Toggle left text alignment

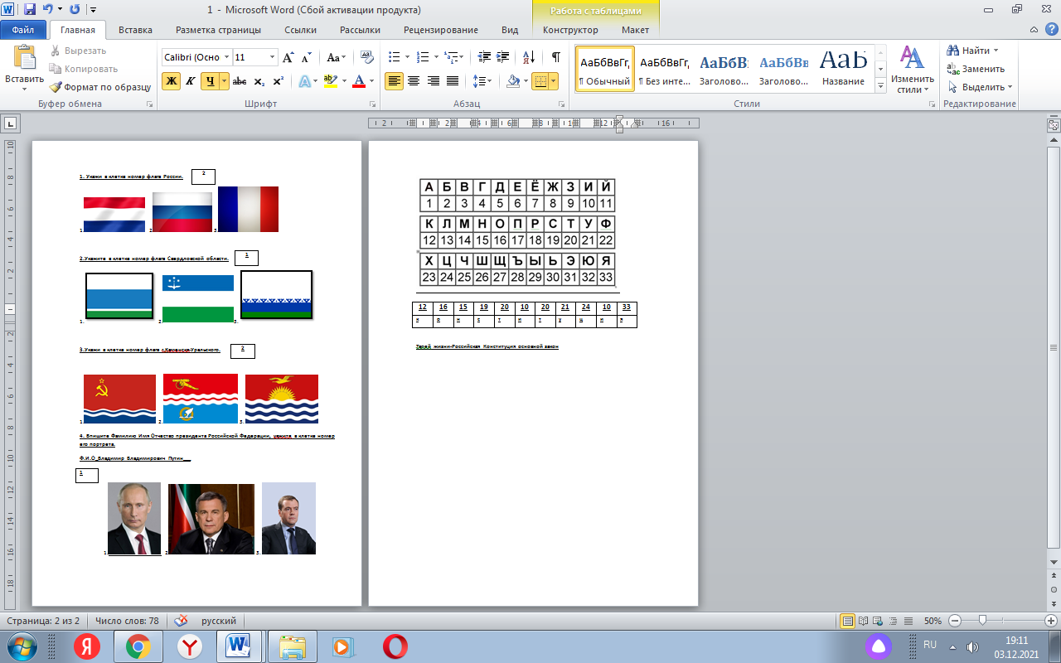tap(394, 80)
